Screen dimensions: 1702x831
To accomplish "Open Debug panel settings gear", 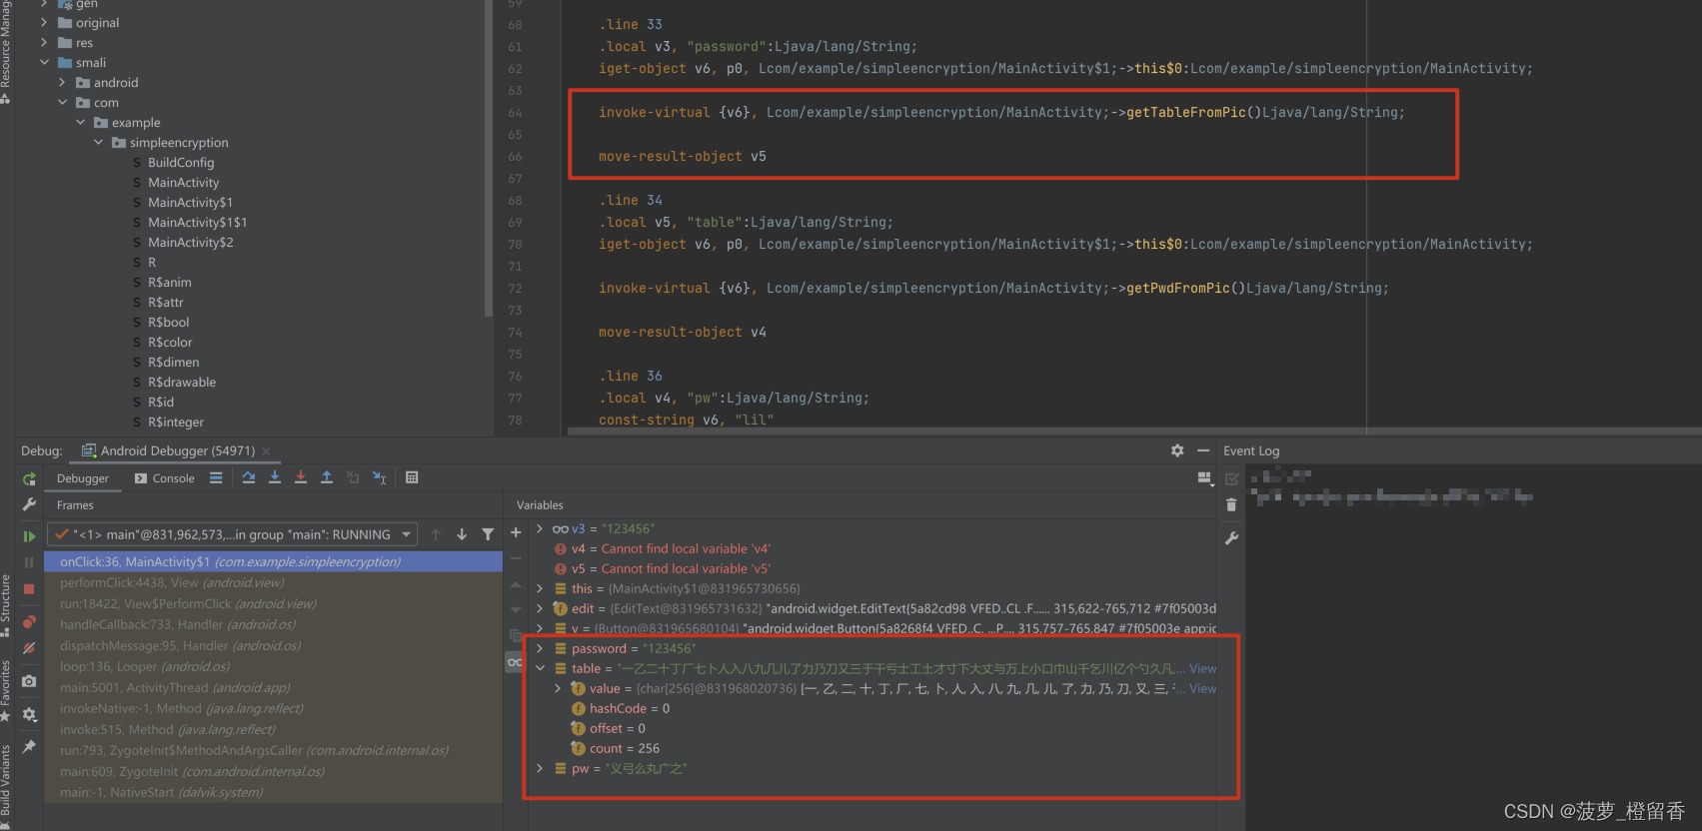I will click(1177, 450).
